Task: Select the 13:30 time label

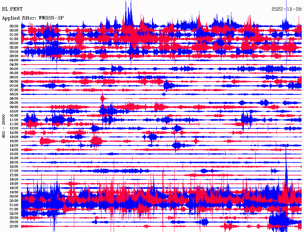Action: 14,141
